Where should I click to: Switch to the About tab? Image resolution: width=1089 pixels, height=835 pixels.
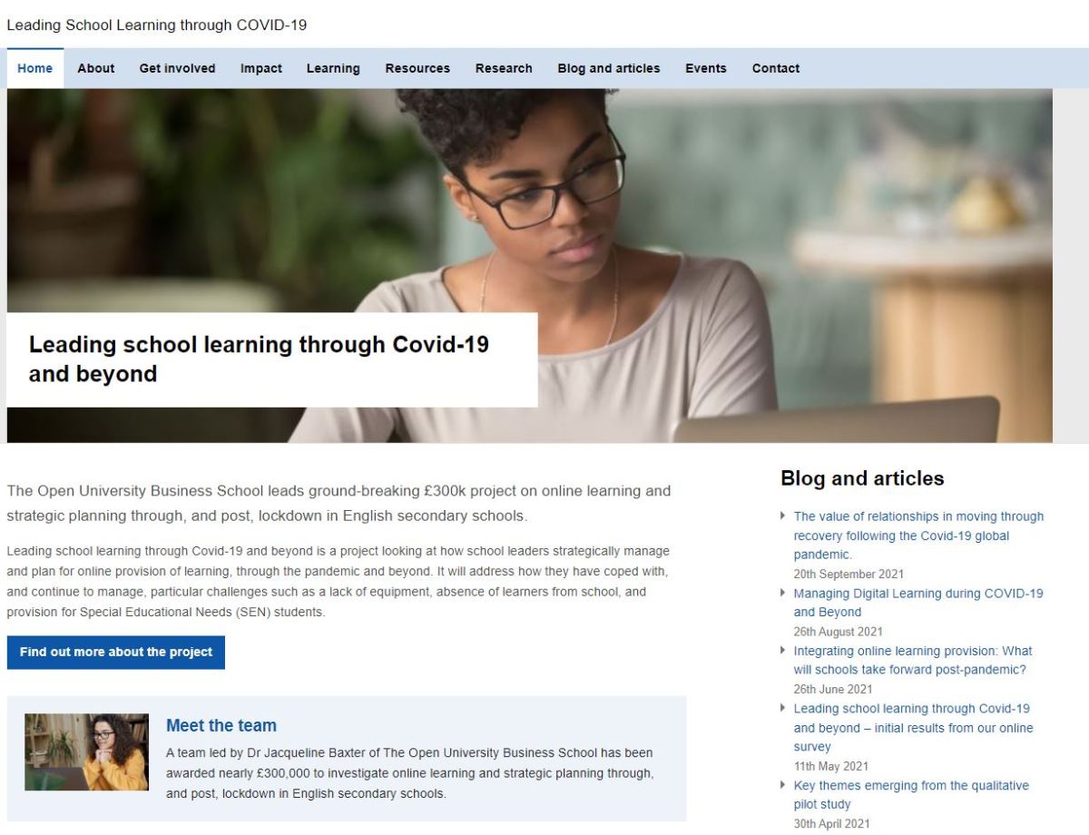point(96,68)
